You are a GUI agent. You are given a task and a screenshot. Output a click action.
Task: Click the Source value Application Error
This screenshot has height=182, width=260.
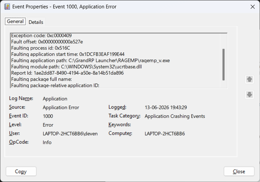click(61, 108)
